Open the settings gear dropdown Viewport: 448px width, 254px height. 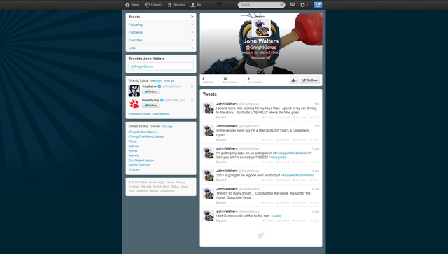click(304, 5)
